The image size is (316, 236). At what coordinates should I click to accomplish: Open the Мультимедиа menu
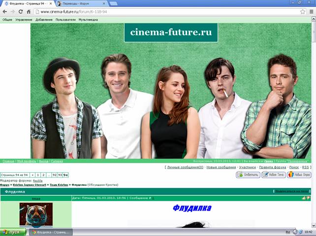click(x=88, y=20)
